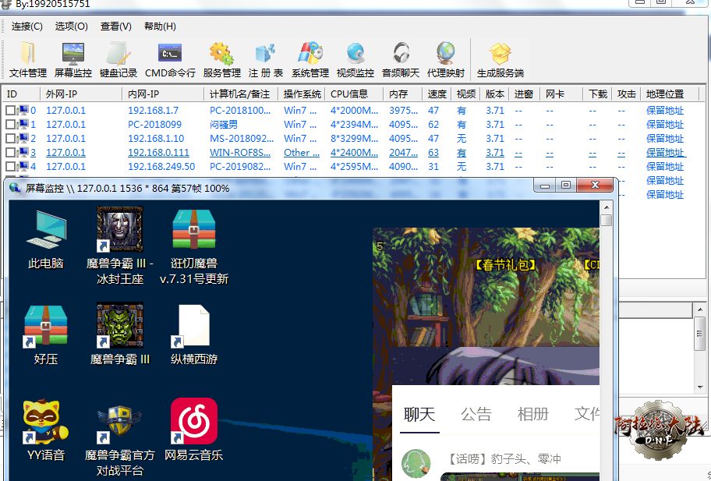The image size is (711, 481).
Task: Open the CMD命令行 command line tool
Action: pos(170,60)
